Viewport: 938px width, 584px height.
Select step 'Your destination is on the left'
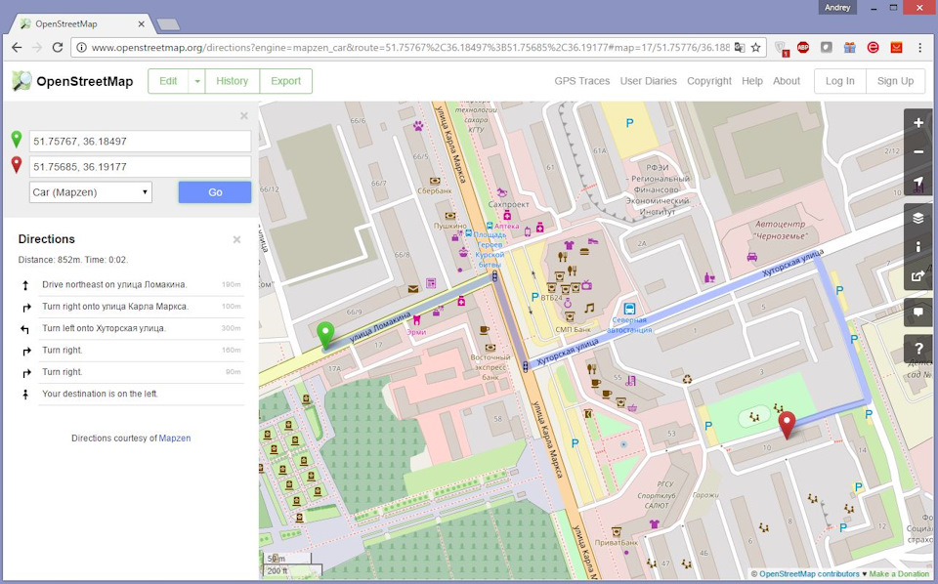[131, 394]
